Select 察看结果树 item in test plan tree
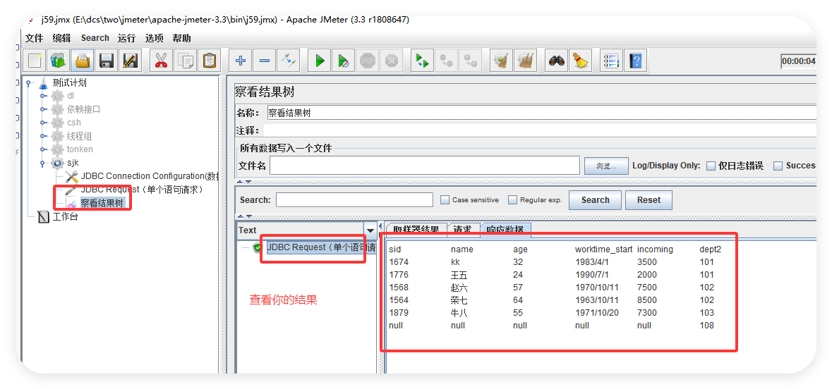The height and width of the screenshot is (389, 832). point(95,203)
